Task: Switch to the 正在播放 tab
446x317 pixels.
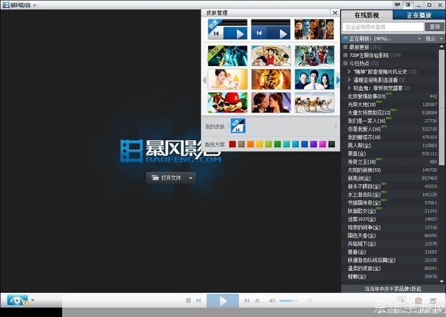Action: pyautogui.click(x=419, y=15)
